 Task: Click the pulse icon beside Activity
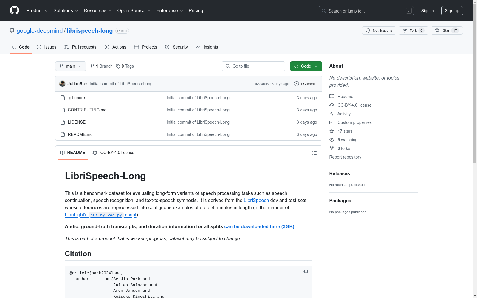pyautogui.click(x=332, y=114)
